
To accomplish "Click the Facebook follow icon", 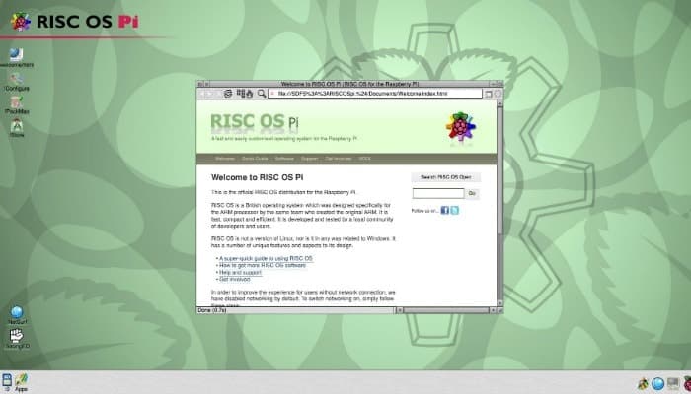I will pyautogui.click(x=444, y=210).
